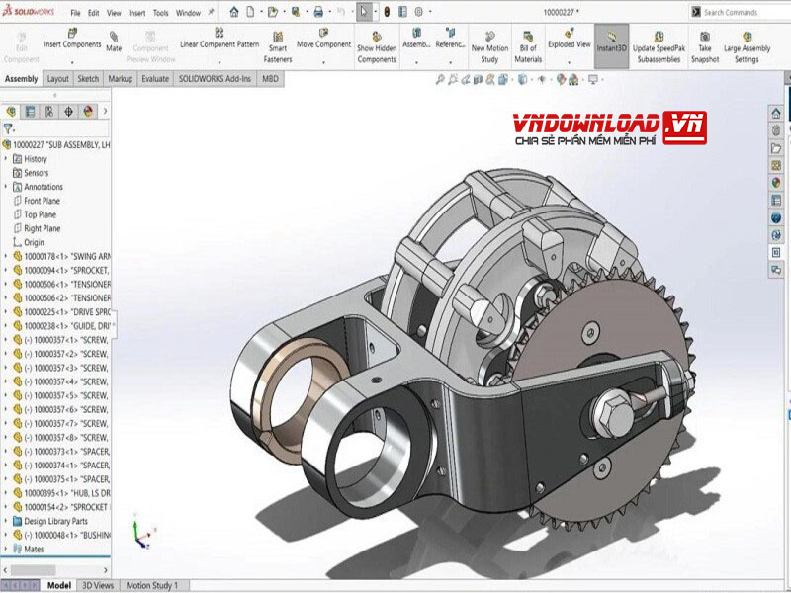Click the Options gear icon
This screenshot has height=593, width=791.
[418, 12]
